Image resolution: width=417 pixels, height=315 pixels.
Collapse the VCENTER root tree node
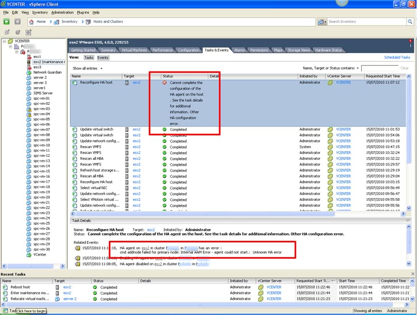[4, 41]
